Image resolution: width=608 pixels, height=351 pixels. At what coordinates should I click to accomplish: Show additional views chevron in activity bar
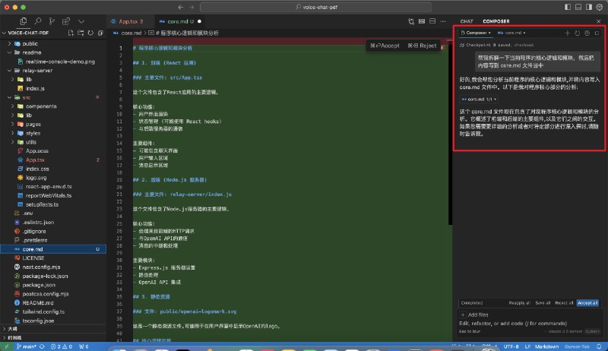tap(81, 21)
